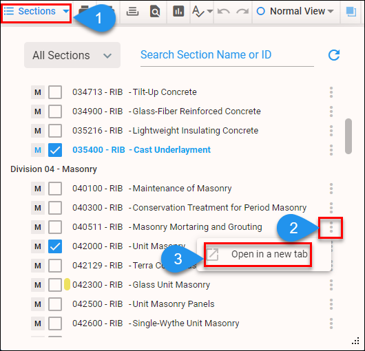Click the M badge beside Maintenance of Masonry
Viewport: 365px width, 351px height.
(x=38, y=189)
